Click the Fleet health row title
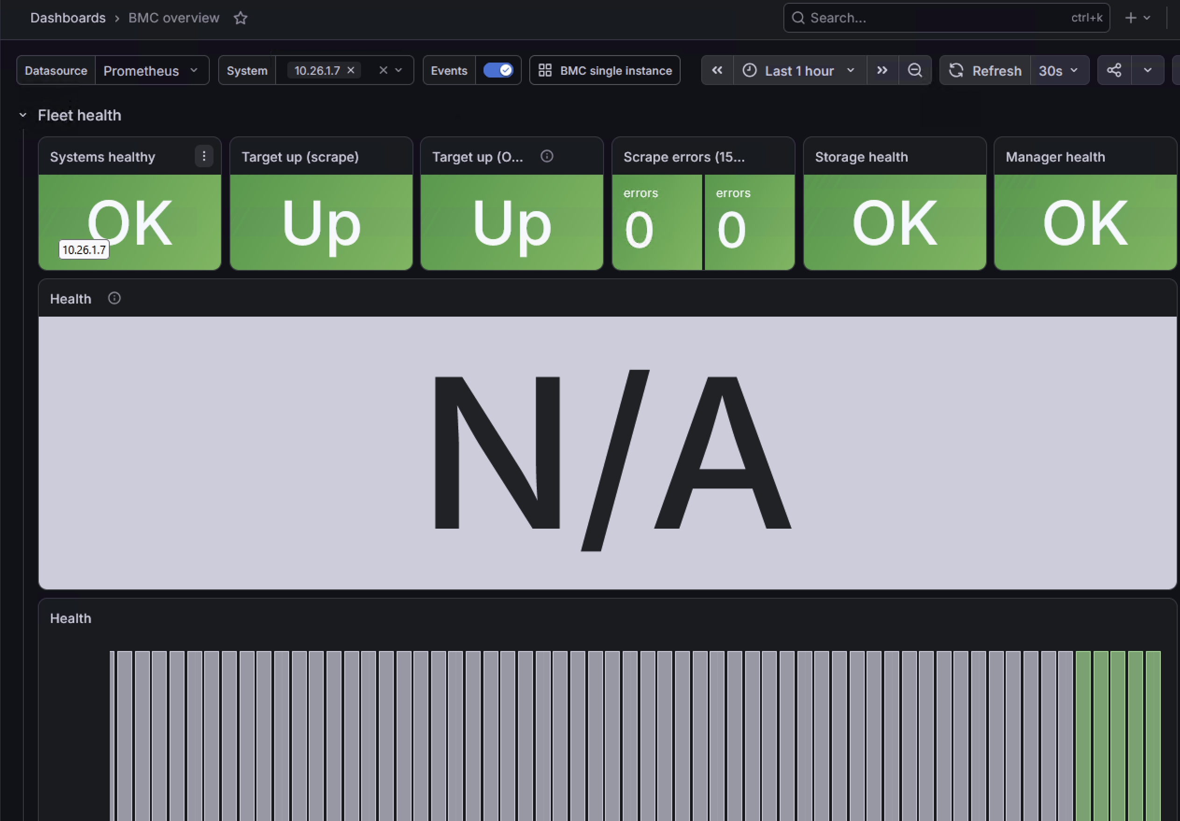The height and width of the screenshot is (821, 1180). (x=80, y=115)
